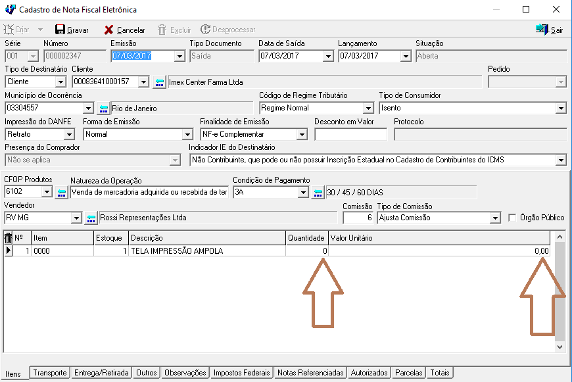
Task: Open Cliente lookup search icon
Action: click(160, 82)
